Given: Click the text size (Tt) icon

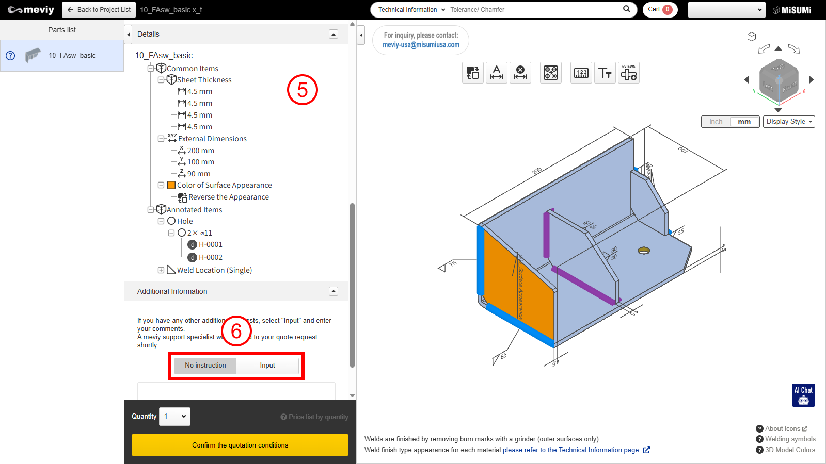Looking at the screenshot, I should tap(605, 73).
